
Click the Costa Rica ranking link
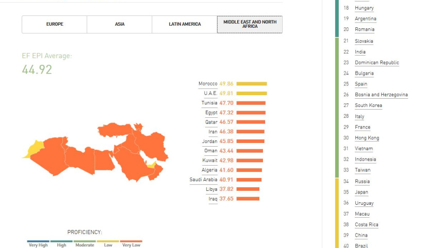[x=367, y=225]
